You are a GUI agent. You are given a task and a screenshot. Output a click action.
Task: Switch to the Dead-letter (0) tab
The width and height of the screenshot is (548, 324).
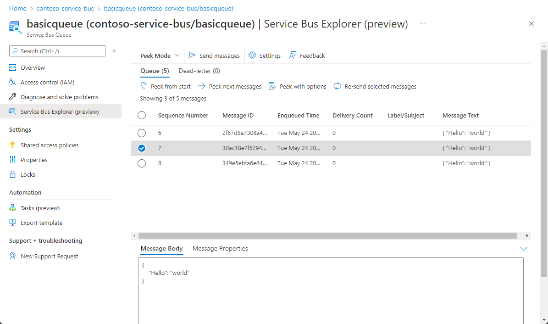pyautogui.click(x=199, y=71)
